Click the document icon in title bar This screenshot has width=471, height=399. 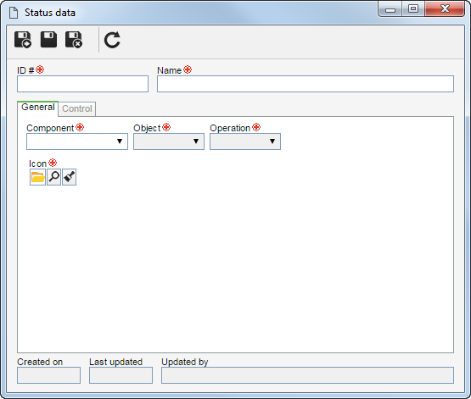[14, 13]
